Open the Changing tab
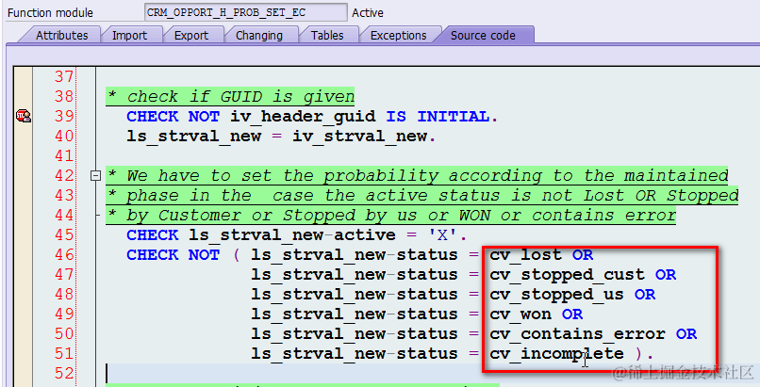This screenshot has height=387, width=760. point(258,36)
